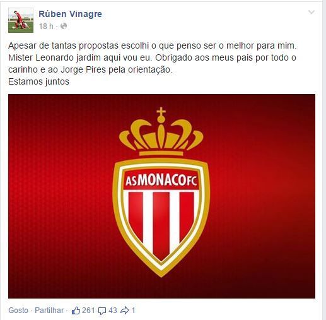Click the 'Estamos juntos' text line

point(38,81)
